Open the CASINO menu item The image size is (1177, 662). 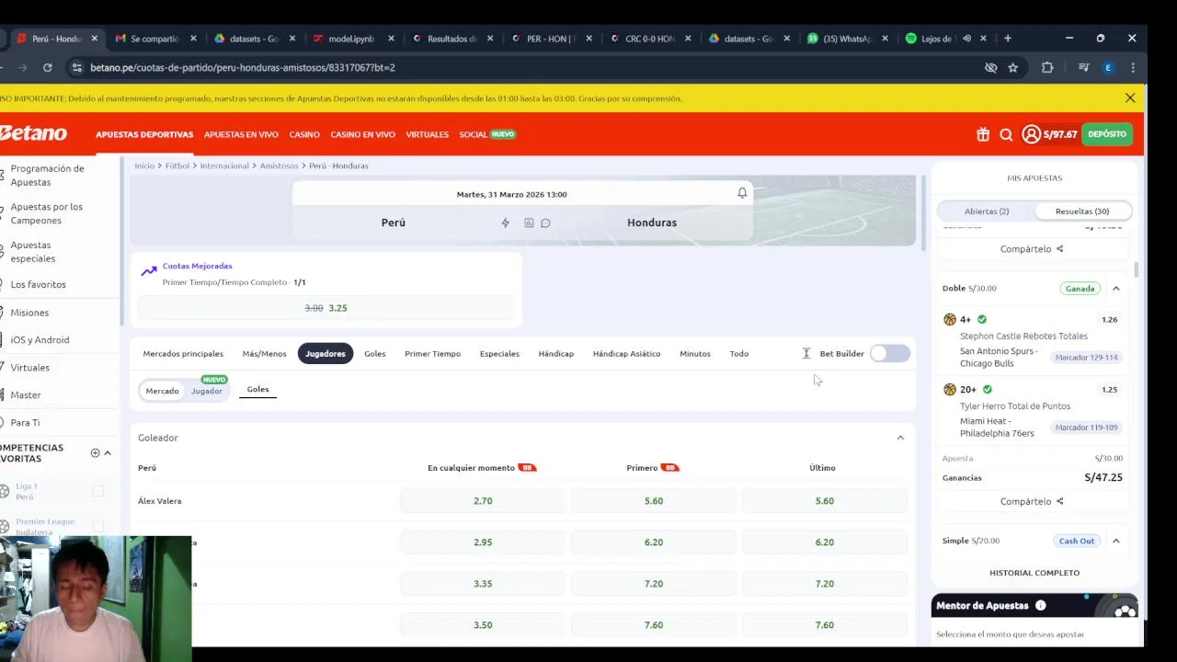[304, 134]
